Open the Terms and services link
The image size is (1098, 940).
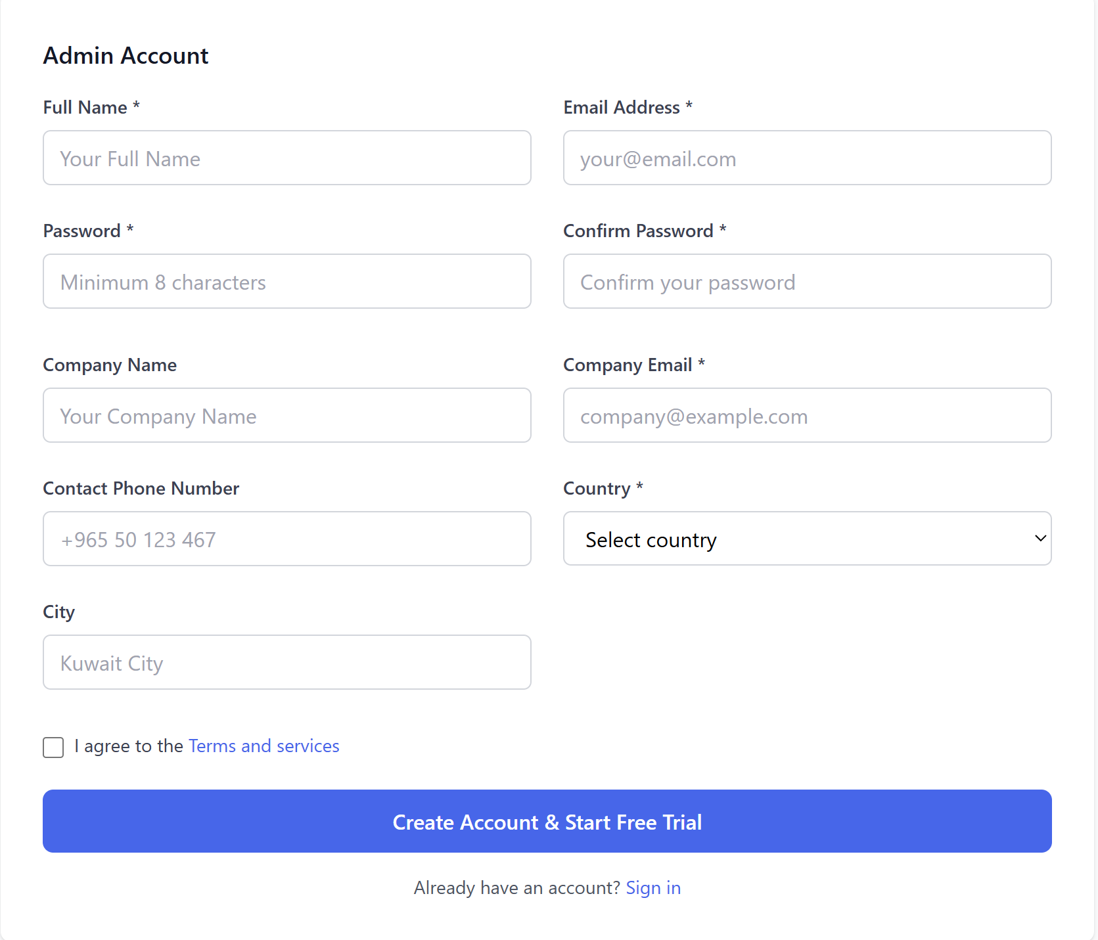coord(263,746)
